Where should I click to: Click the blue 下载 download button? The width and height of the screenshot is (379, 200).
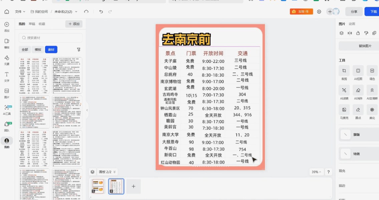click(x=372, y=12)
